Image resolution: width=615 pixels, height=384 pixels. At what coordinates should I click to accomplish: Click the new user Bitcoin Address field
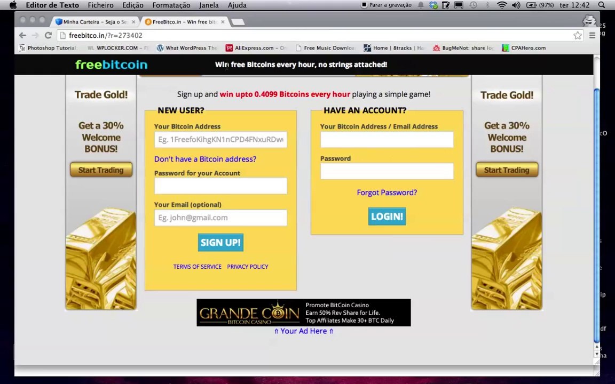220,140
